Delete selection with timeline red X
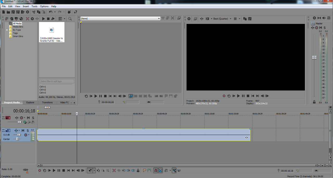 pyautogui.click(x=114, y=170)
